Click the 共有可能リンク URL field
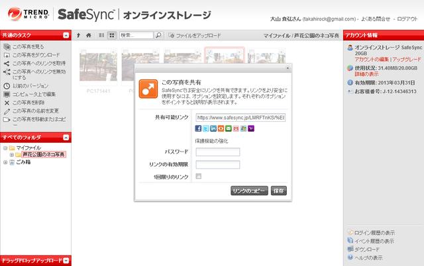Image resolution: width=424 pixels, height=266 pixels. (240, 118)
